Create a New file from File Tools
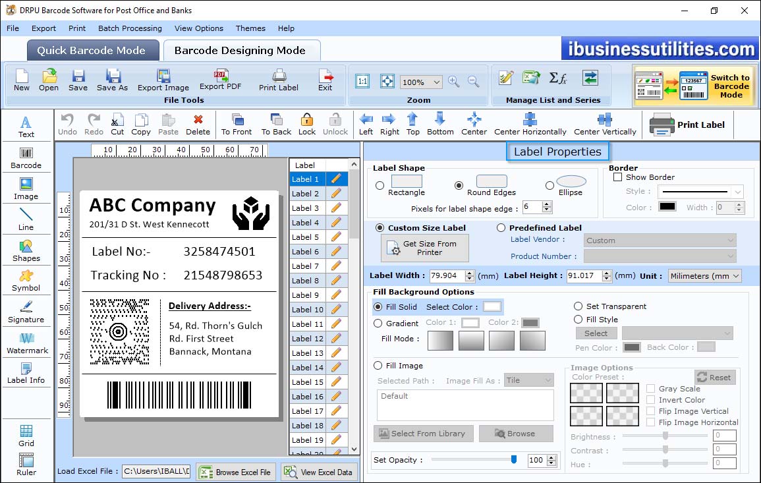The image size is (761, 483). (x=22, y=80)
